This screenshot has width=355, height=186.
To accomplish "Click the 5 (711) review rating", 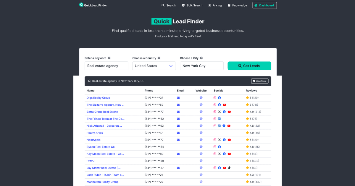I will (252, 105).
